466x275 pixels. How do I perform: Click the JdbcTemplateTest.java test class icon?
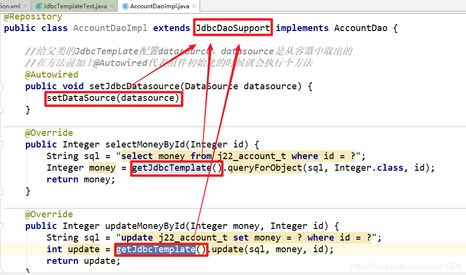point(39,6)
